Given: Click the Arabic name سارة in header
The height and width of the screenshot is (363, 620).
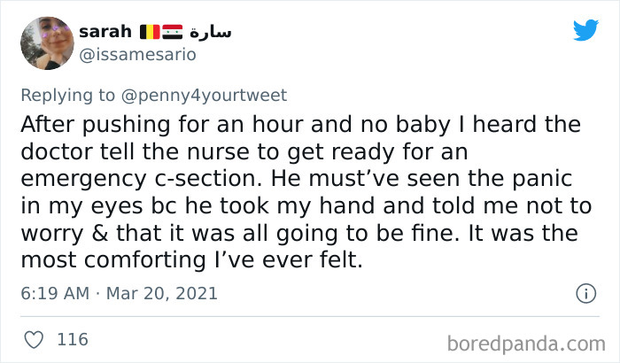Looking at the screenshot, I should click(x=210, y=32).
